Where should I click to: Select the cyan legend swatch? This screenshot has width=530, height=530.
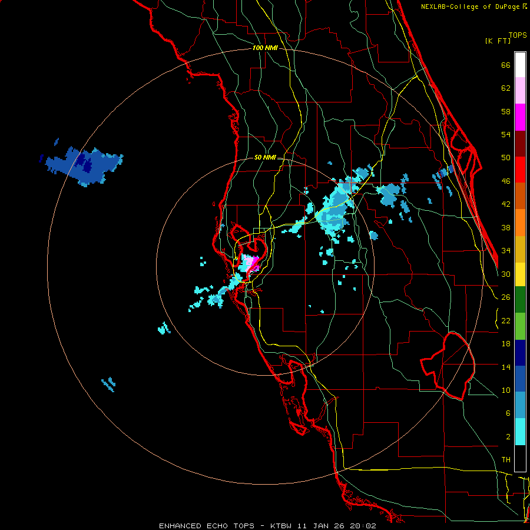(520, 432)
